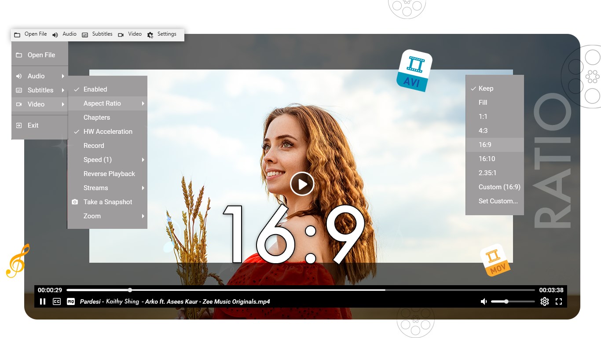This screenshot has height=338, width=601.
Task: Open the Zoom submenu
Action: [x=92, y=216]
